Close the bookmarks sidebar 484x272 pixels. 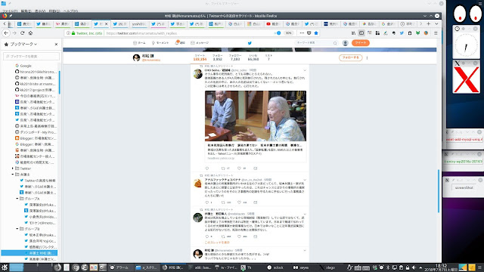pos(56,45)
